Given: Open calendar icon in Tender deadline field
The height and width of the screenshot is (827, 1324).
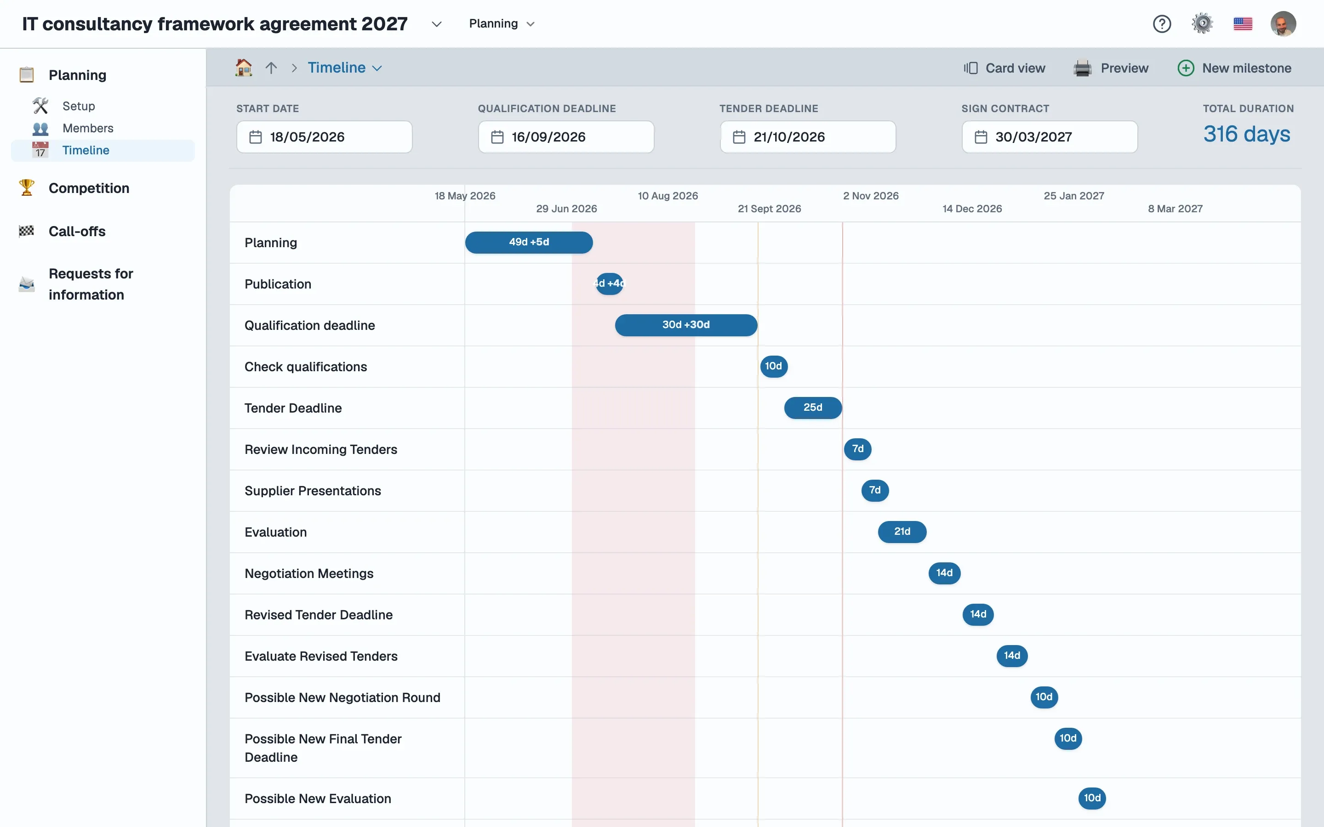Looking at the screenshot, I should [x=739, y=137].
